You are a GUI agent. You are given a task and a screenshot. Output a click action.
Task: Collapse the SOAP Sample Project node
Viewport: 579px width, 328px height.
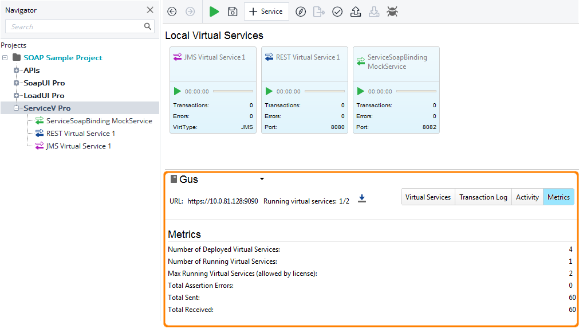click(5, 58)
